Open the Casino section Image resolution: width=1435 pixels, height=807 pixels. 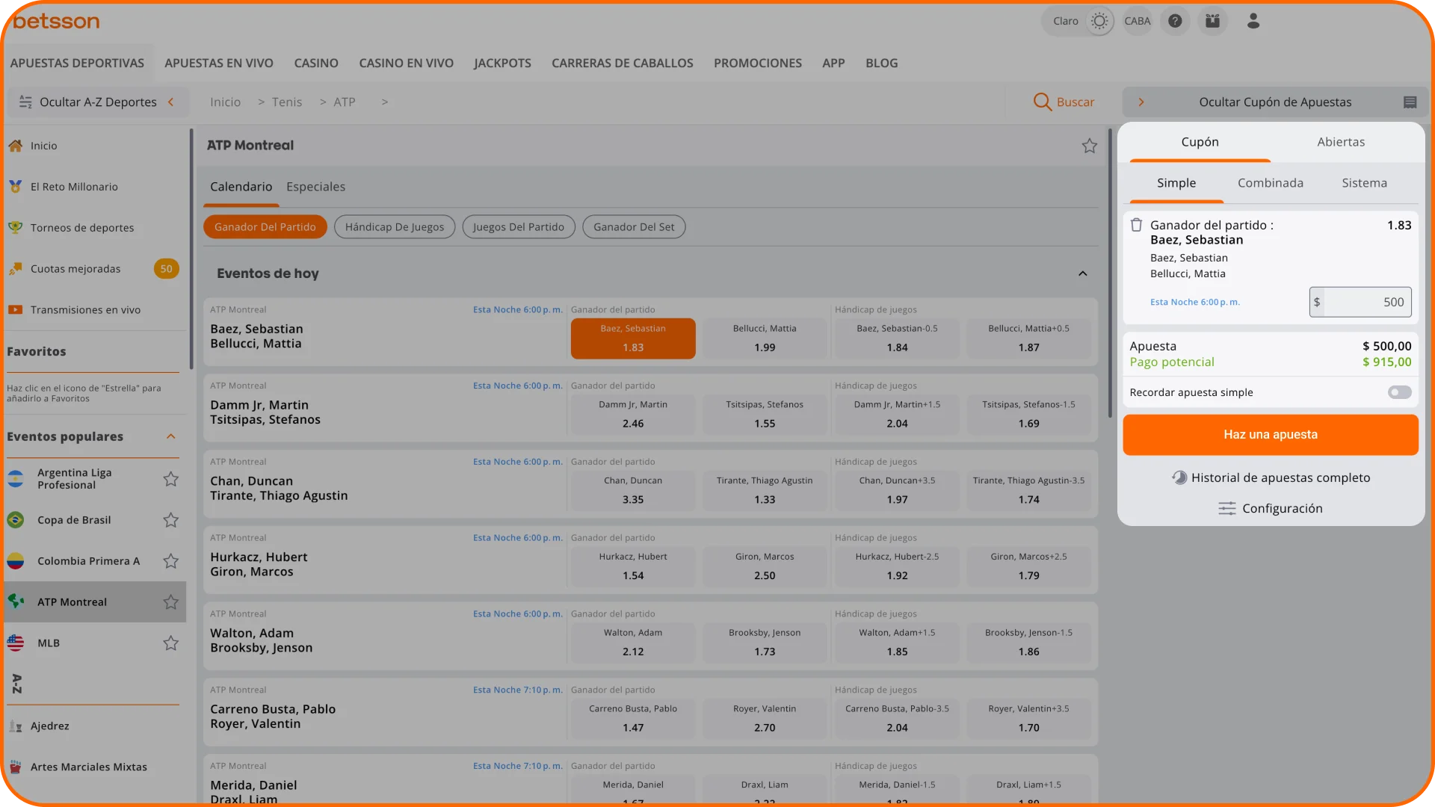316,63
